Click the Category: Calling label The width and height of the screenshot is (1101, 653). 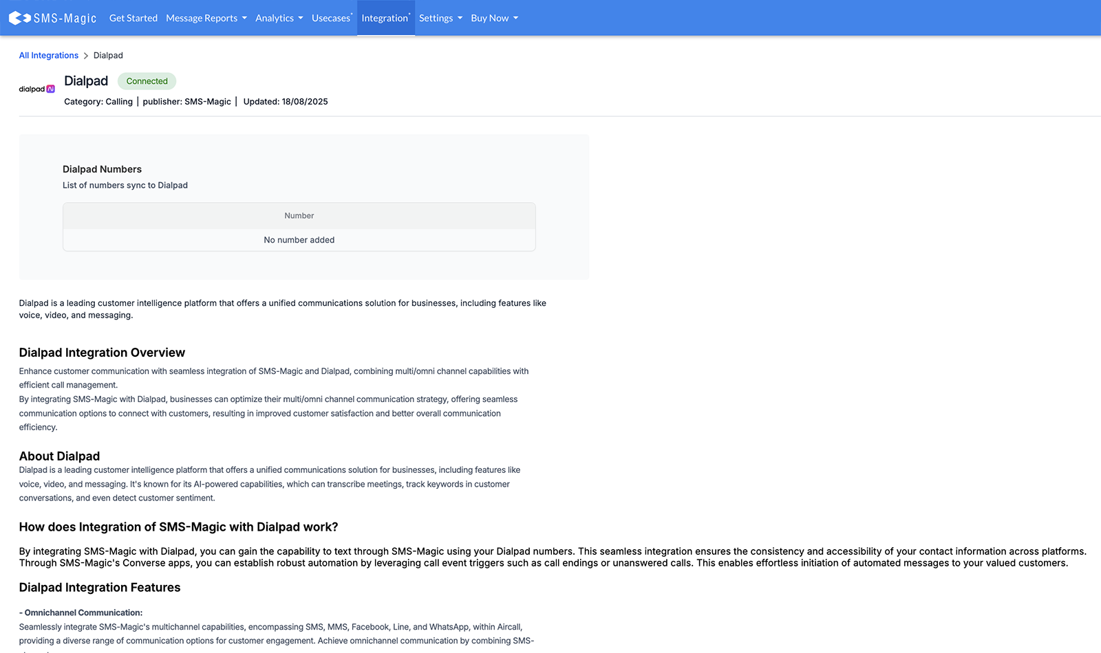click(x=98, y=102)
